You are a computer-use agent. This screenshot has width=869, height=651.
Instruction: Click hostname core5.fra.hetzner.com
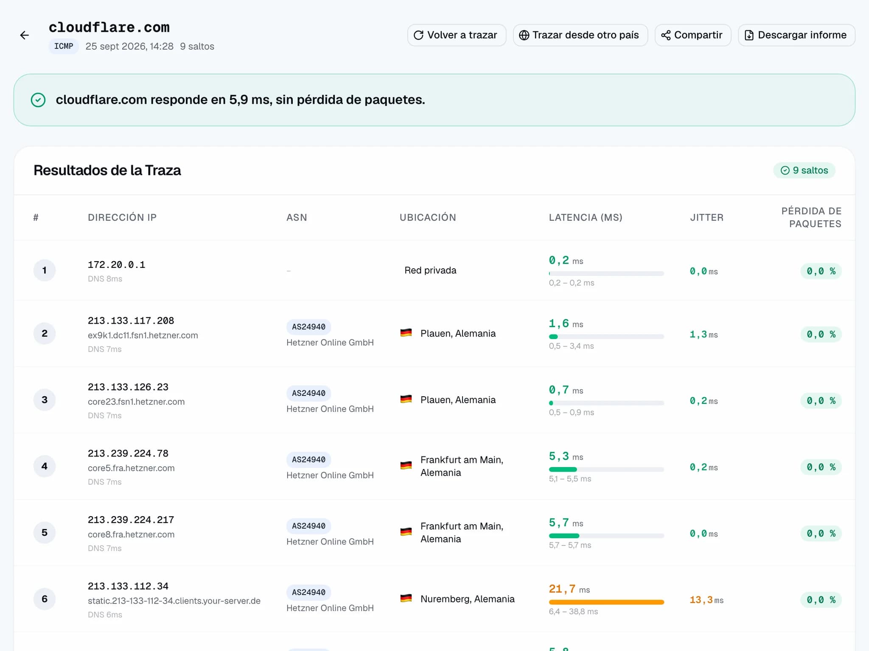[x=131, y=468]
